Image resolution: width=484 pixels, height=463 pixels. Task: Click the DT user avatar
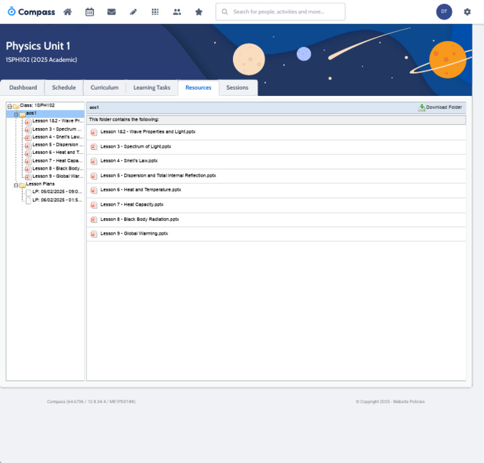click(x=444, y=12)
